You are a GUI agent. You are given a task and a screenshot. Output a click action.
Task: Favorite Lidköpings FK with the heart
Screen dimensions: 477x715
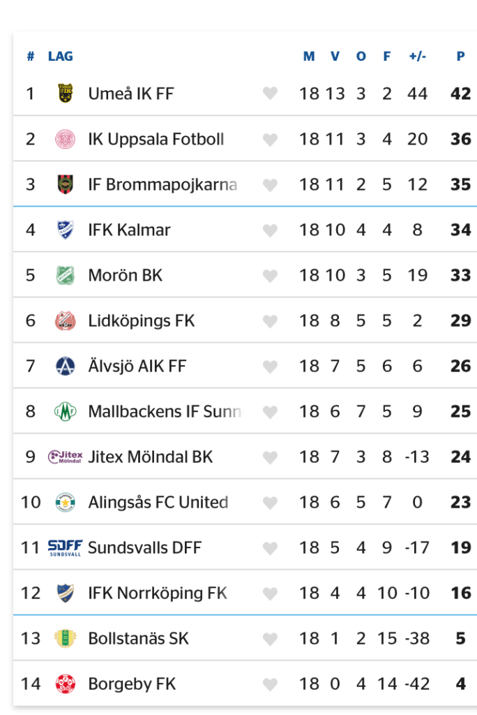click(x=270, y=321)
